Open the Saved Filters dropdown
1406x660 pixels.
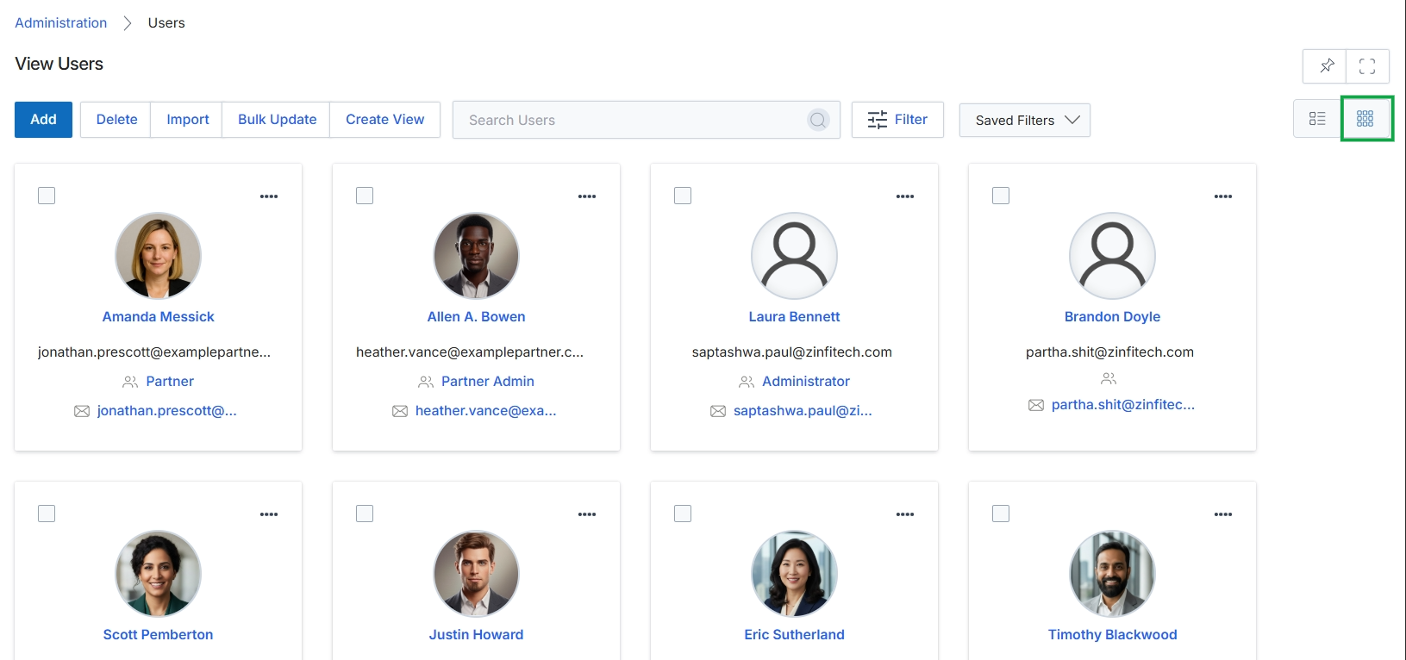(1024, 120)
